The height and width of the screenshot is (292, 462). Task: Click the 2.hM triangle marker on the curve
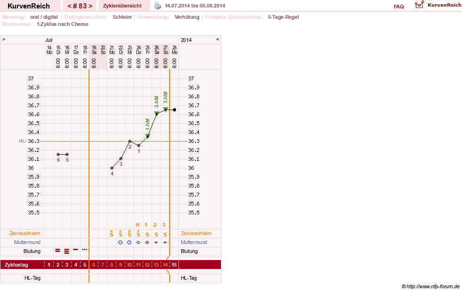coord(157,113)
